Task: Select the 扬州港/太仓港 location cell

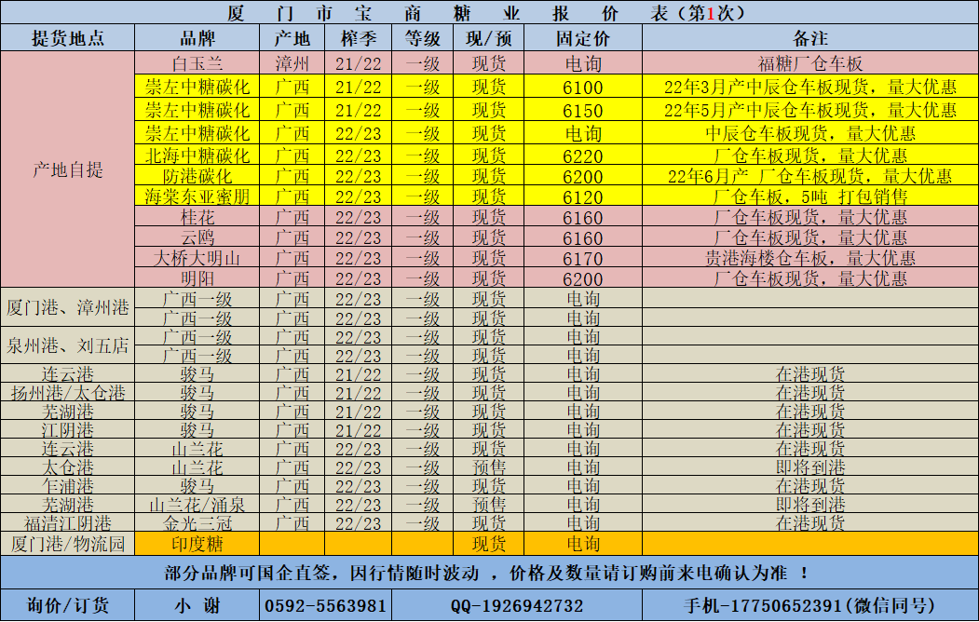Action: click(x=67, y=393)
